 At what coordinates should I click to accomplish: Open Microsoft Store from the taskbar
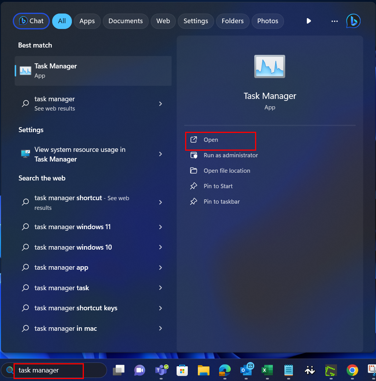[182, 370]
